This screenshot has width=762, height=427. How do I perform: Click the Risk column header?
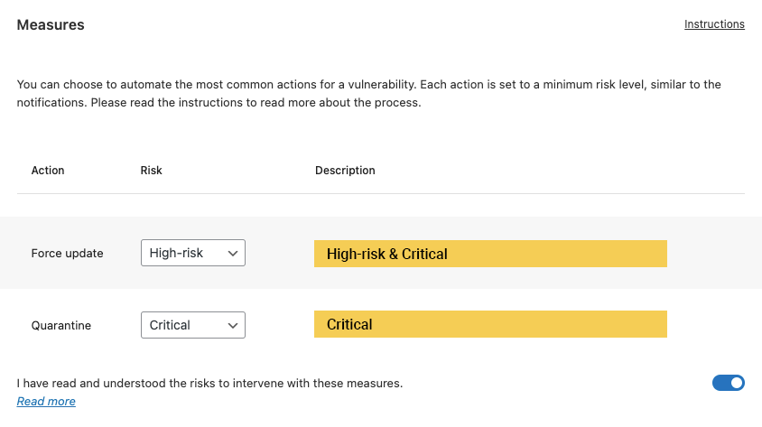point(152,171)
